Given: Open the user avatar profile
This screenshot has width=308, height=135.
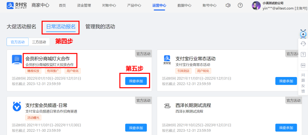Looking at the screenshot, I should 256,6.
